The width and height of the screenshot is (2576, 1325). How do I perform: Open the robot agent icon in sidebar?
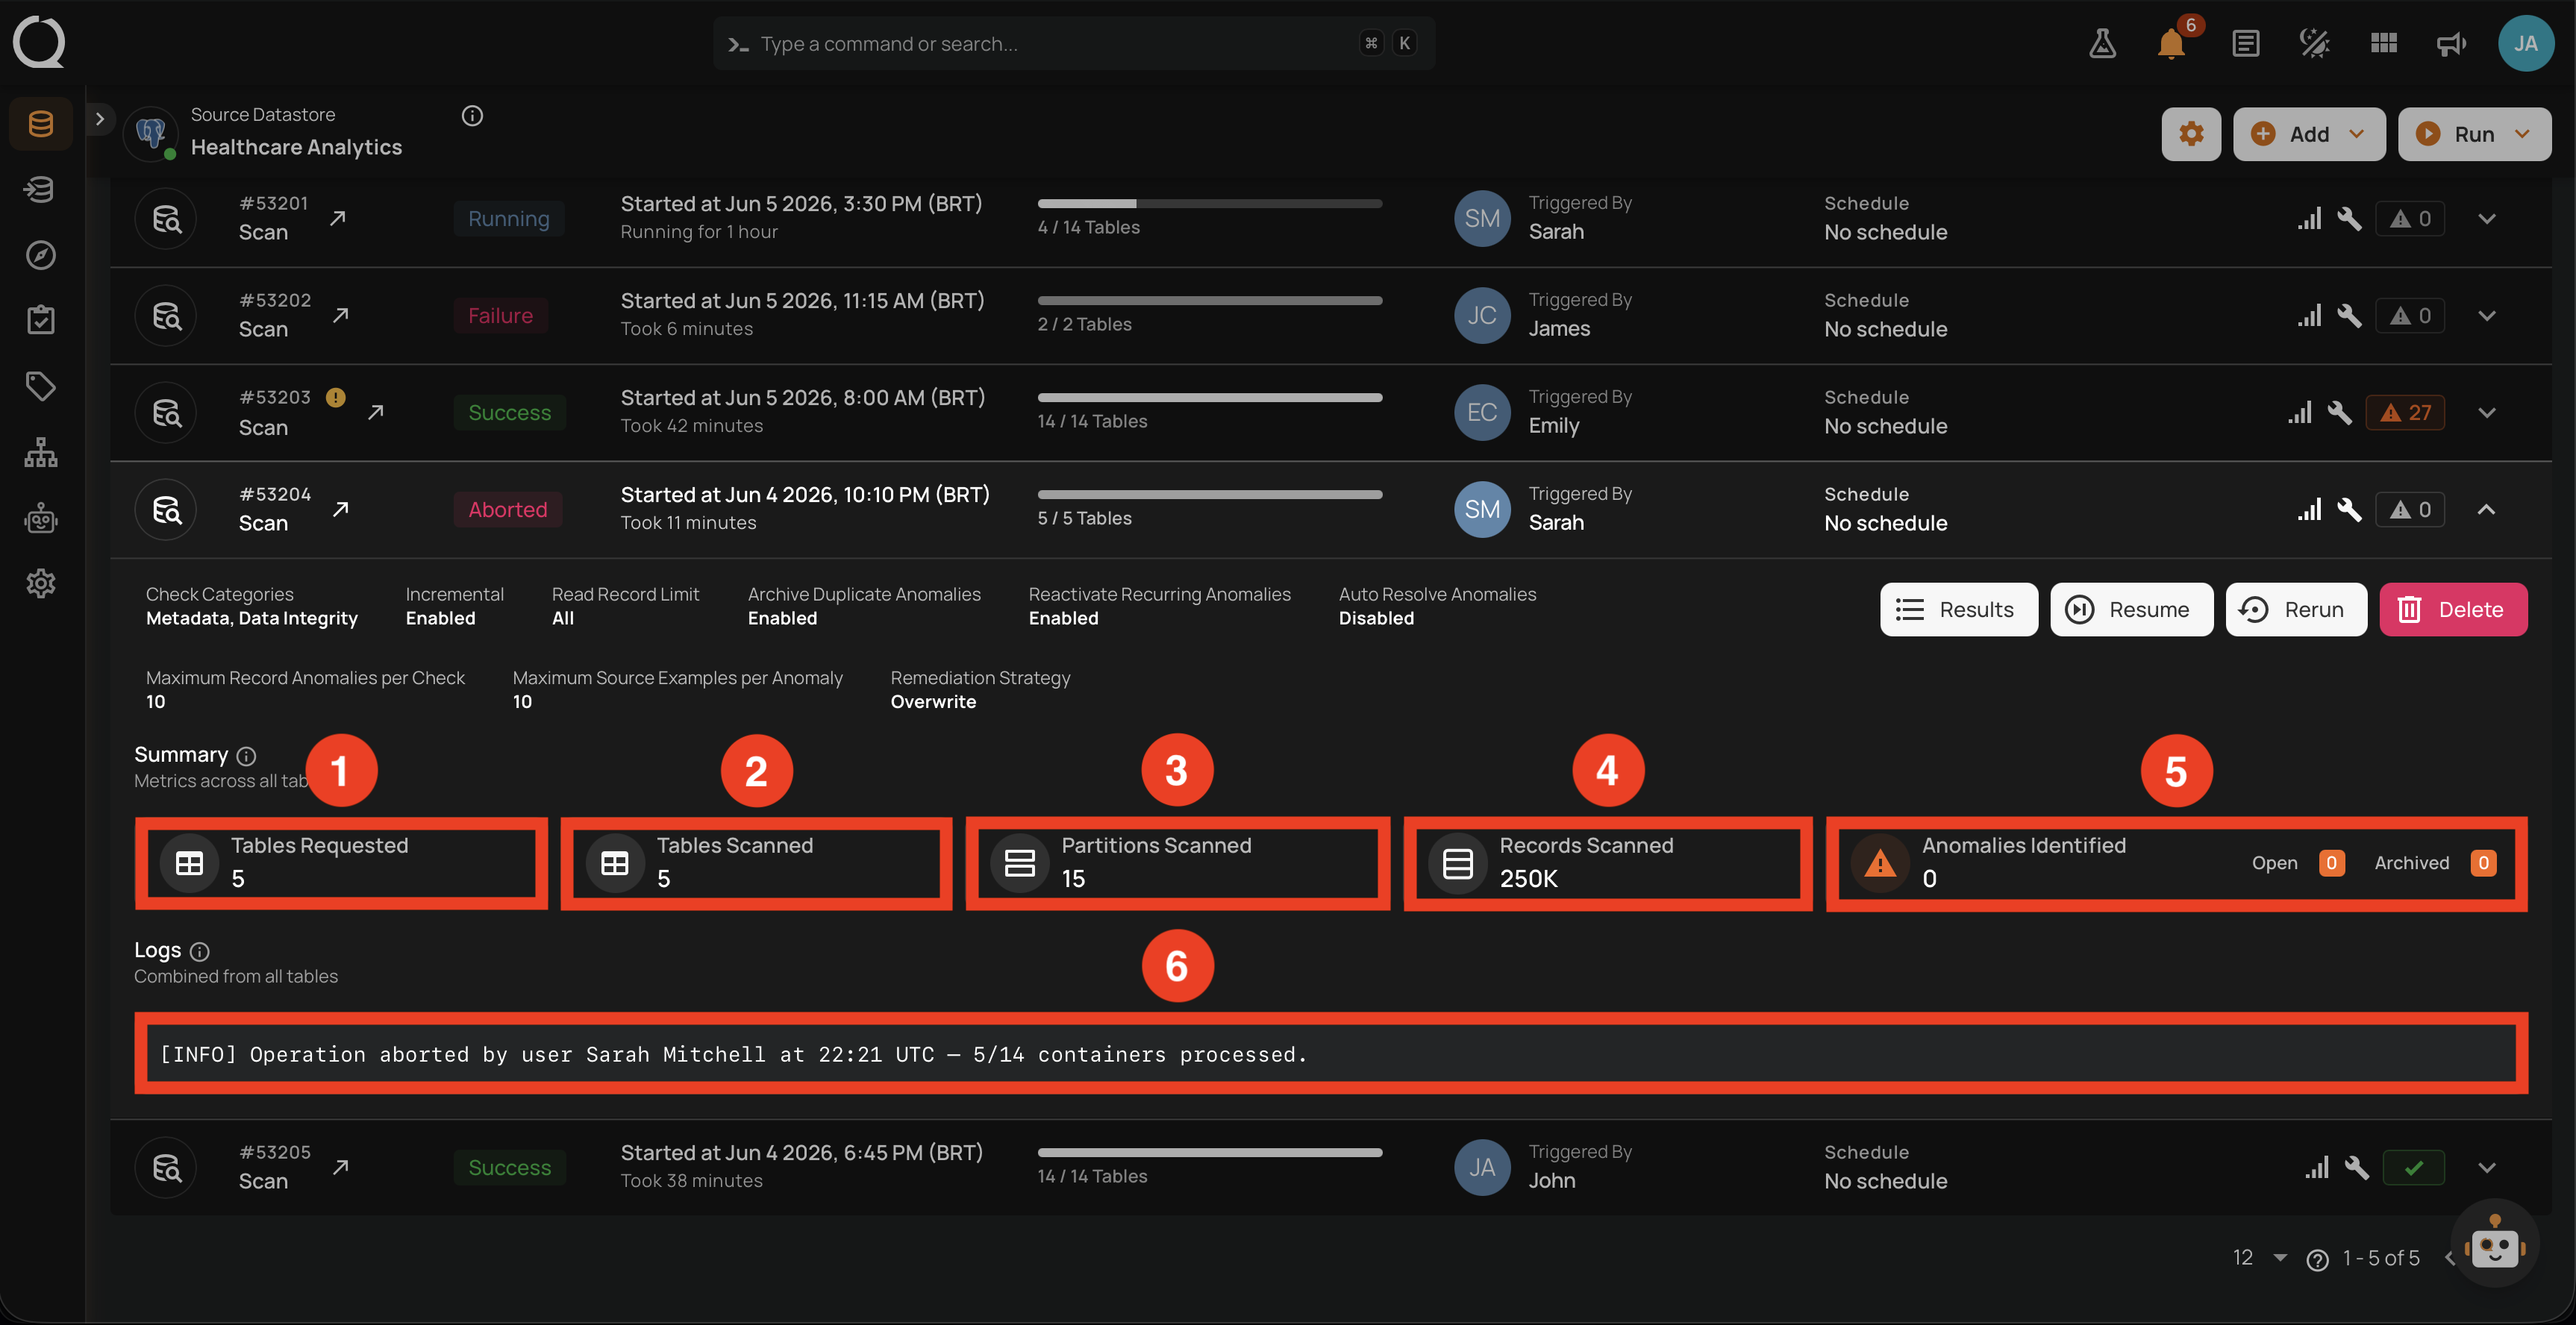pos(41,518)
